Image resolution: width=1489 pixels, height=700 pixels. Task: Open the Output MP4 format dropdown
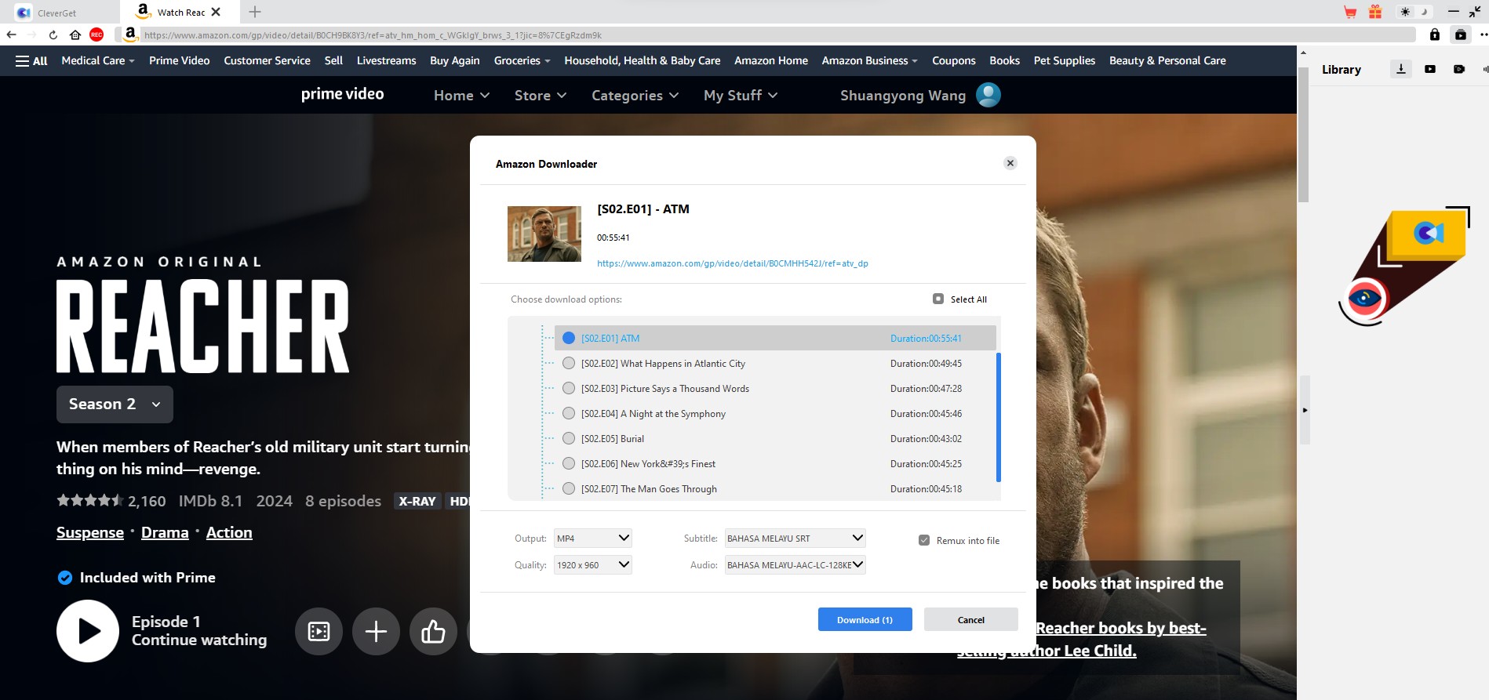pos(593,539)
